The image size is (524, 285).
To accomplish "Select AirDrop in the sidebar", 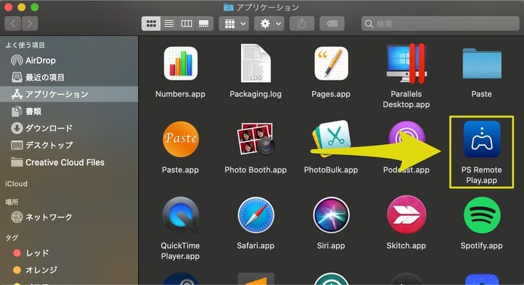I will point(41,60).
